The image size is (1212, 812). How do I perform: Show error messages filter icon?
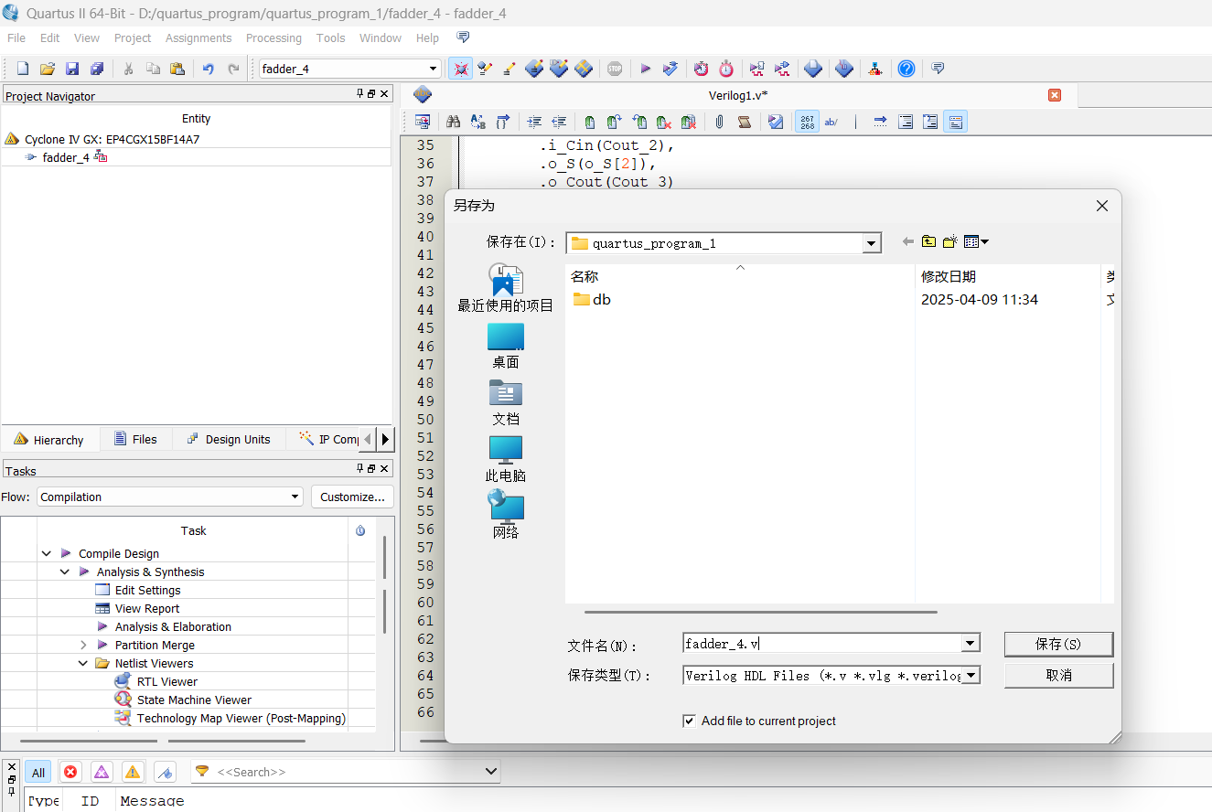pos(70,772)
